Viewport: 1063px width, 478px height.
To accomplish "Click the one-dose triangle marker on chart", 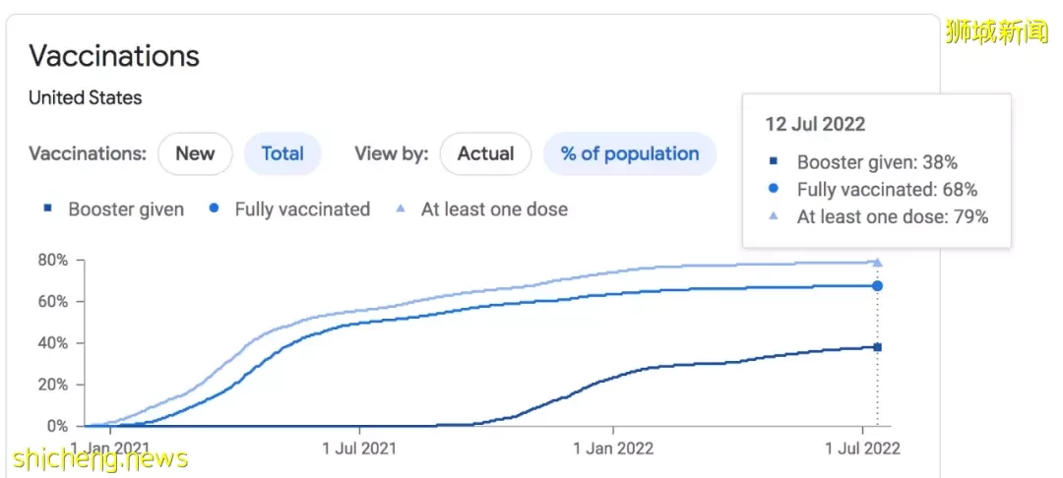I will [x=877, y=262].
